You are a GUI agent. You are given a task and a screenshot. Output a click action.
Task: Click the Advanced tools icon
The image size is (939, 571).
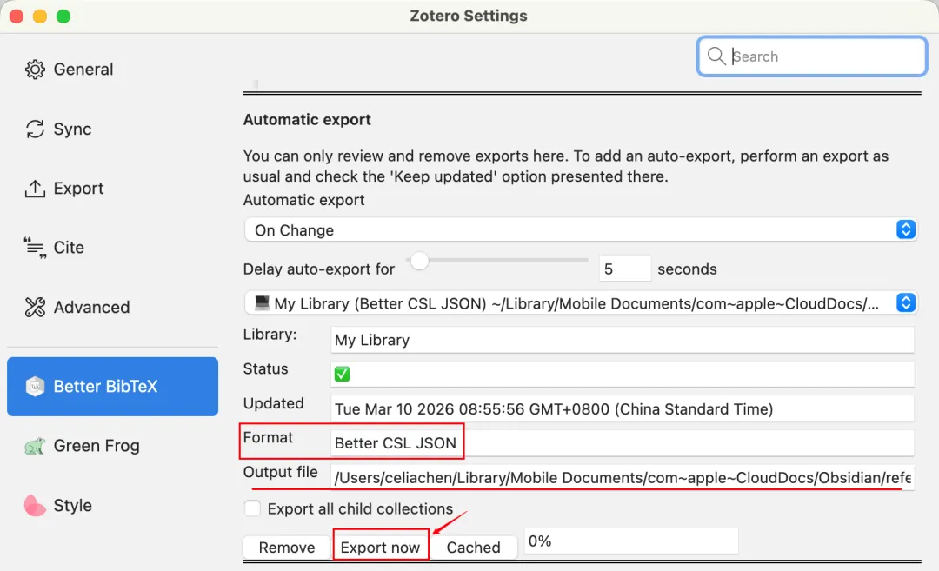click(x=35, y=308)
